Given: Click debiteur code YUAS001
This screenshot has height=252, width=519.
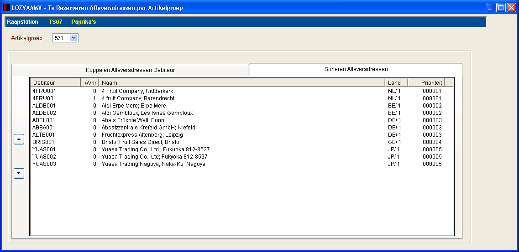Looking at the screenshot, I should pyautogui.click(x=44, y=149).
